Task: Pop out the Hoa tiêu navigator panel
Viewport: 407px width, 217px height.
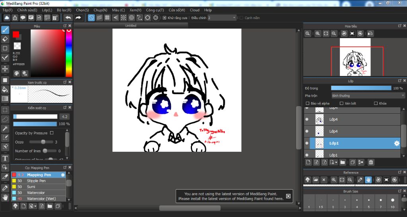Action: (400, 26)
